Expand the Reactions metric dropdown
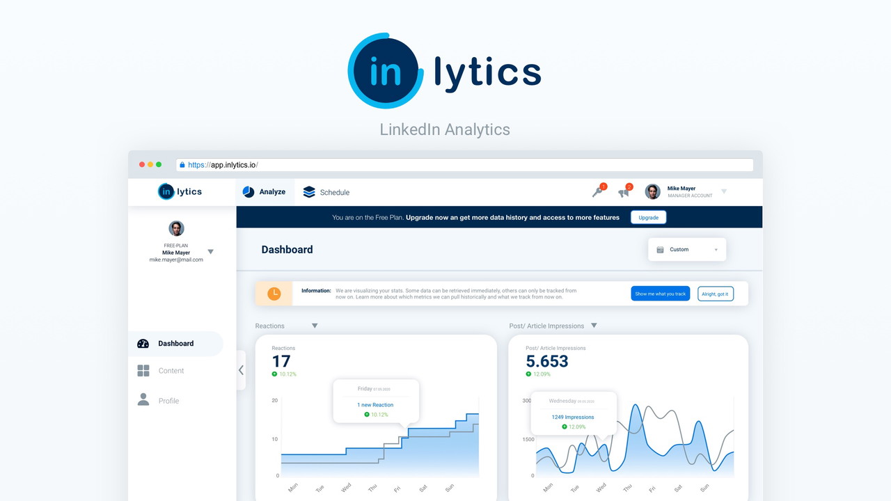The height and width of the screenshot is (501, 891). tap(315, 326)
